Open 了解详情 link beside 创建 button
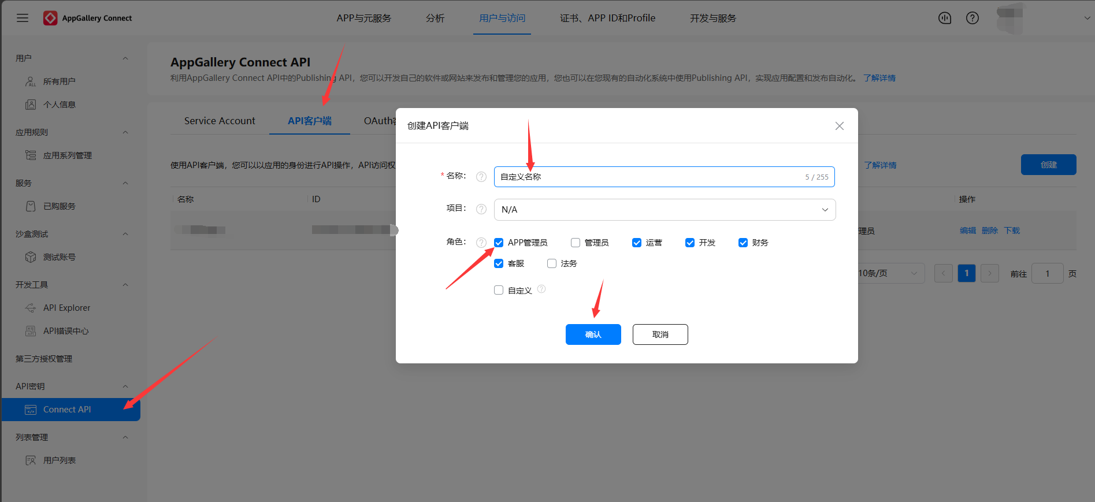The width and height of the screenshot is (1095, 502). 881,165
